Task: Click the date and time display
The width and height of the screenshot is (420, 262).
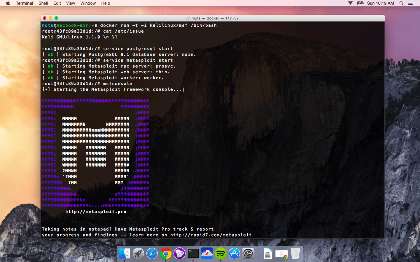Action: (x=380, y=3)
